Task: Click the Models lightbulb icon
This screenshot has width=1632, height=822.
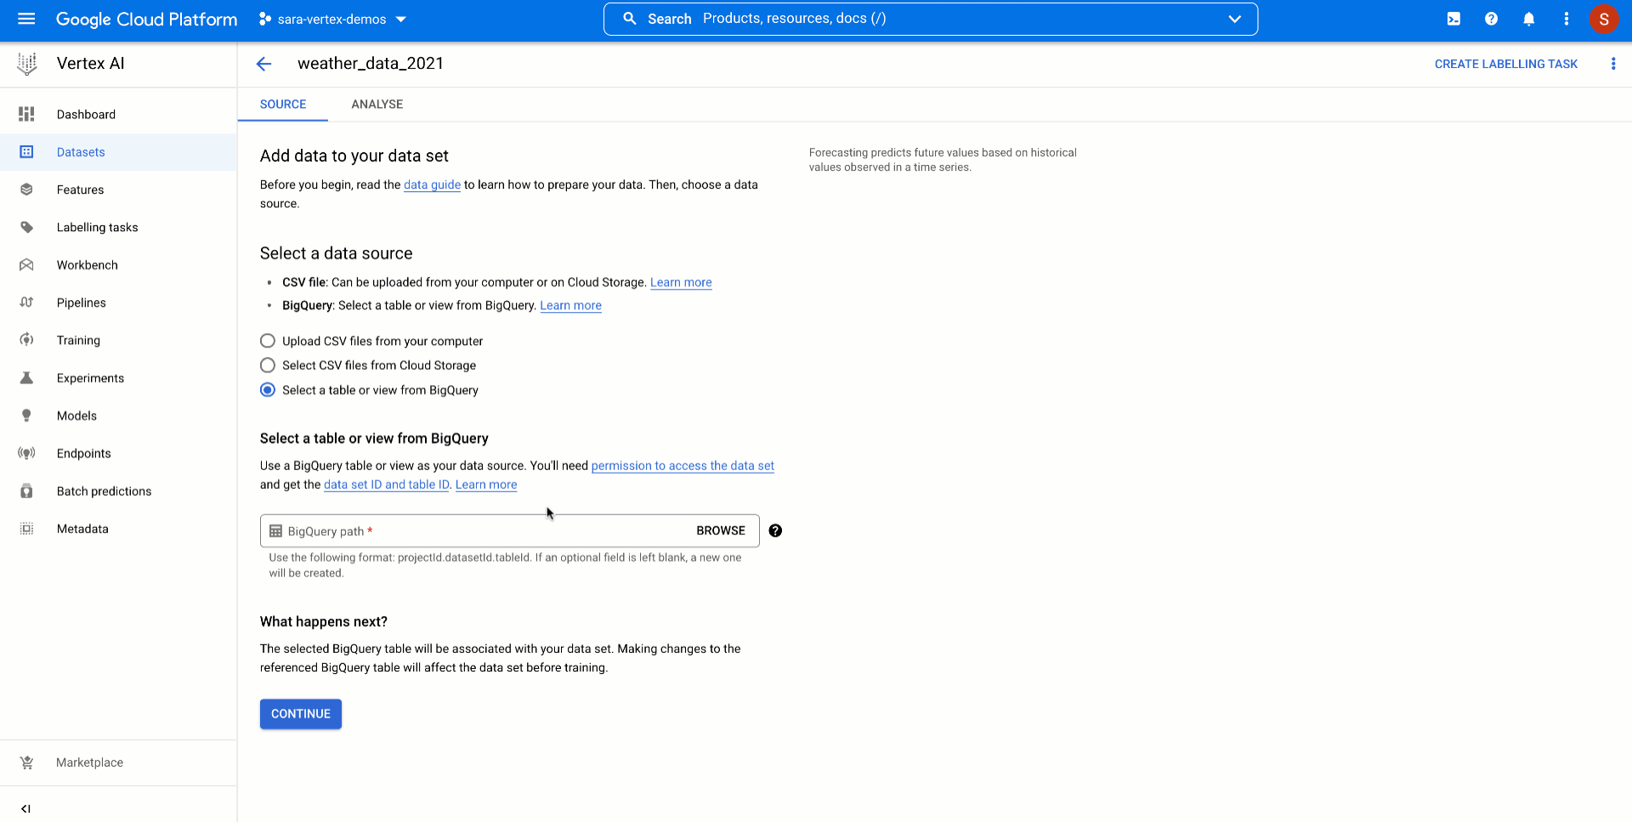Action: (26, 416)
